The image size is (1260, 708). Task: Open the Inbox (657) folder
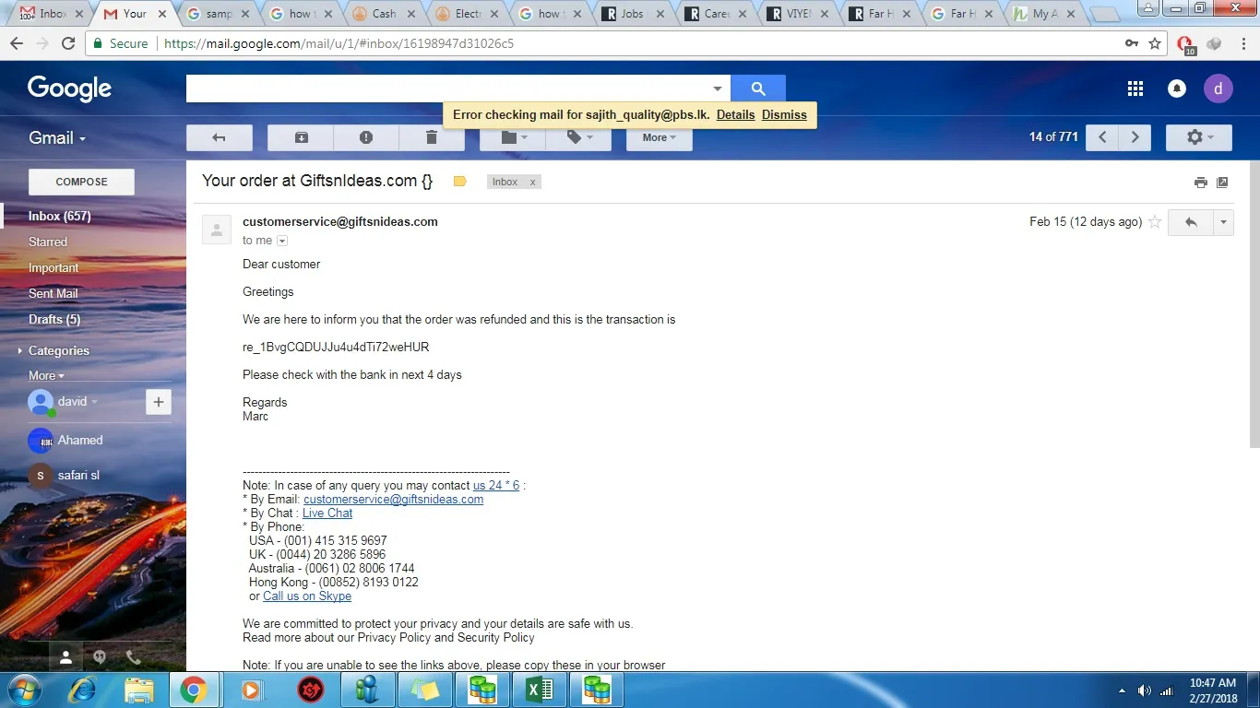click(x=60, y=216)
